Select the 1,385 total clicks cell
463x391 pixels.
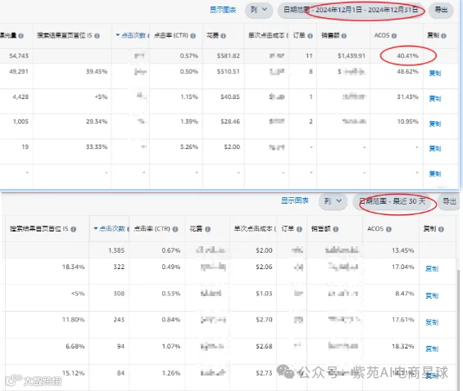pyautogui.click(x=116, y=250)
